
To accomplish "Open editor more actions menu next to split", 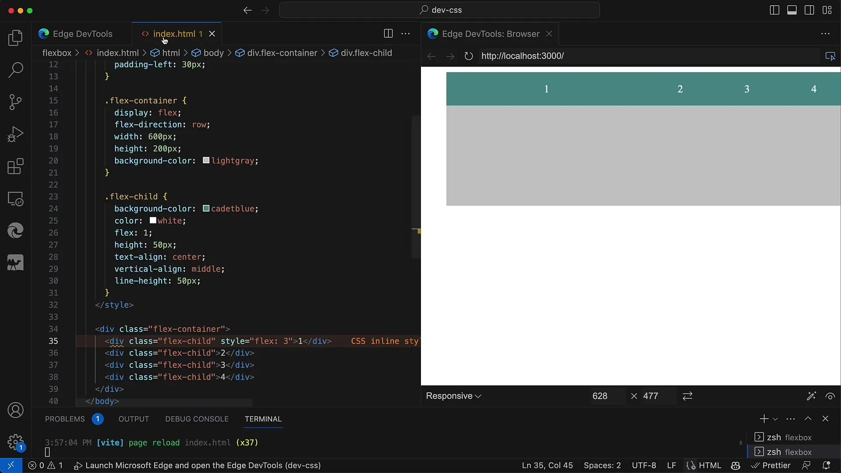I will point(406,34).
